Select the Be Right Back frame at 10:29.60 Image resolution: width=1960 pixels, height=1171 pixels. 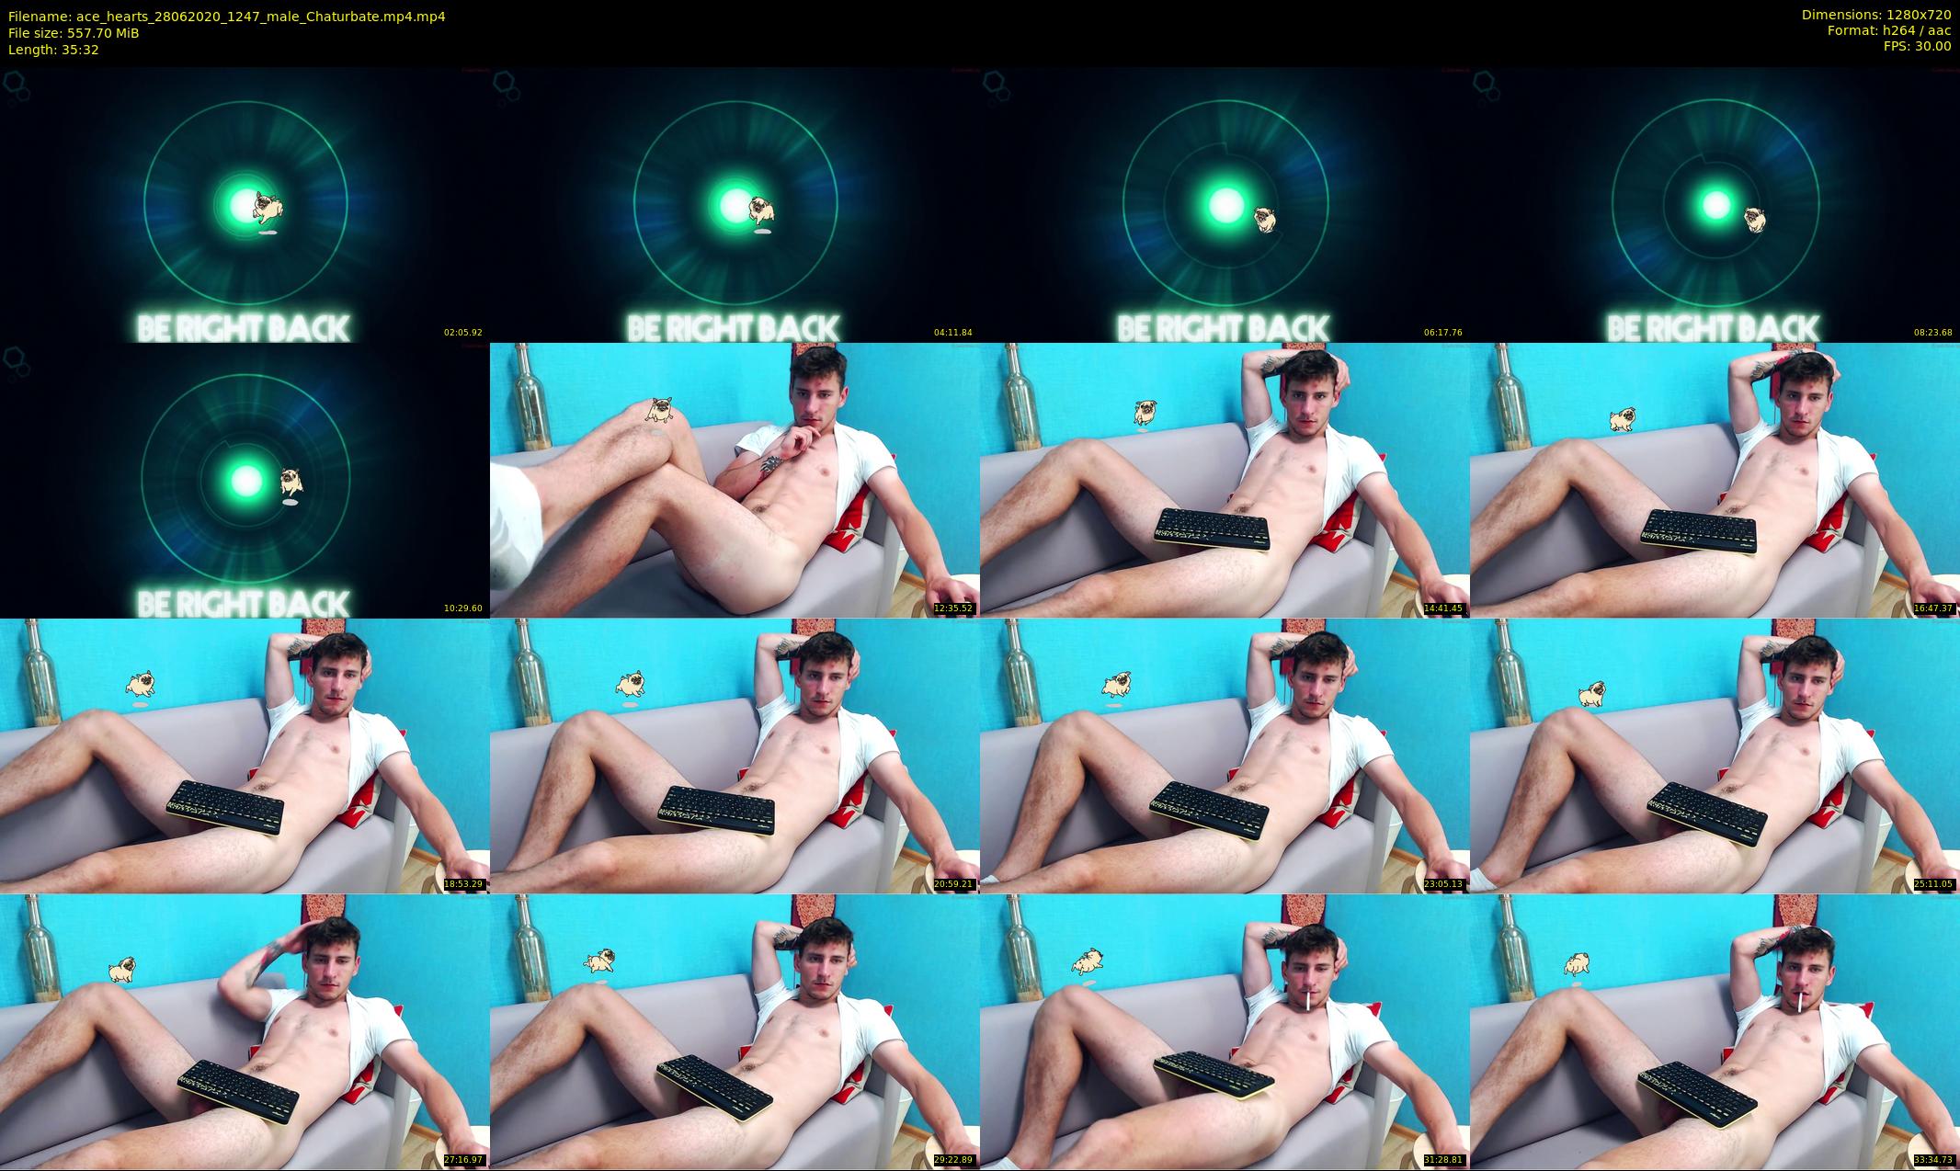tap(245, 480)
